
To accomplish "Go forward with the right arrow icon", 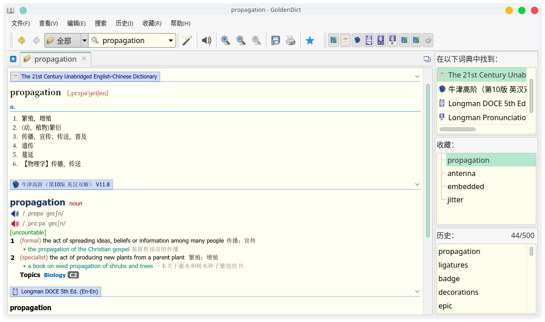I will pyautogui.click(x=36, y=40).
